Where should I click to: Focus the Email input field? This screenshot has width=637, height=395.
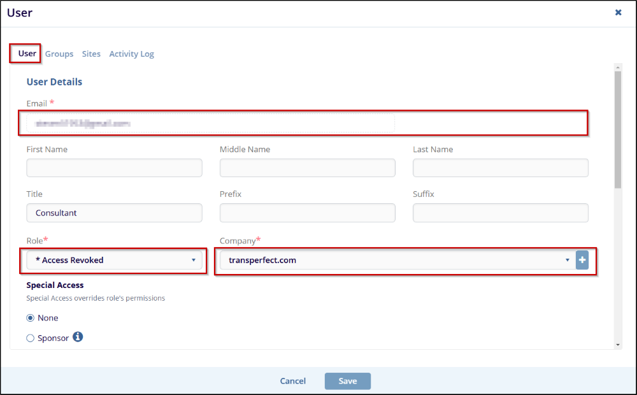point(210,123)
